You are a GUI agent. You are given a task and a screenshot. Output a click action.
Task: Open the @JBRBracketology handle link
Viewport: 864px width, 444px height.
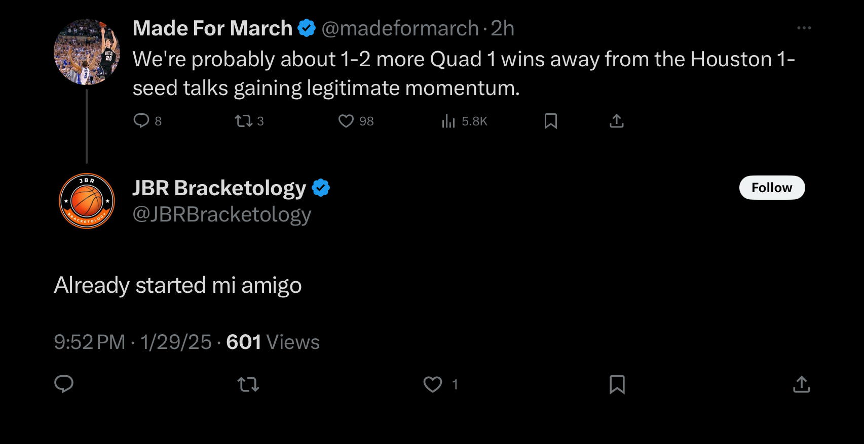[221, 214]
